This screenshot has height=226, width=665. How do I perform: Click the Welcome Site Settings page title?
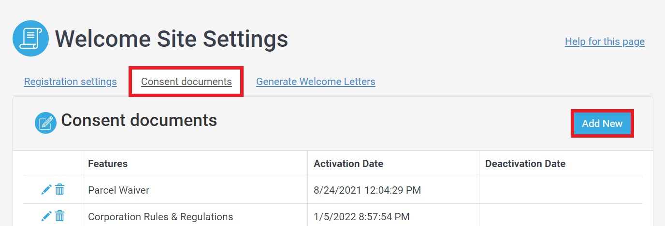pos(172,39)
